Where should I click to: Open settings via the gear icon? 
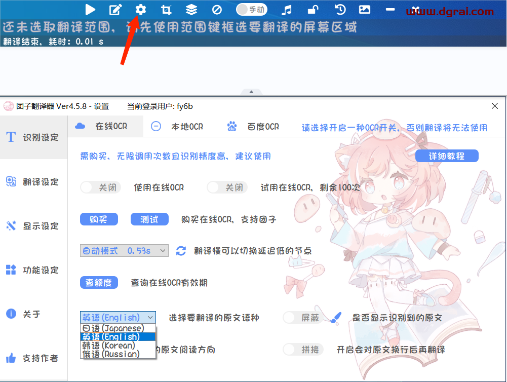(141, 10)
